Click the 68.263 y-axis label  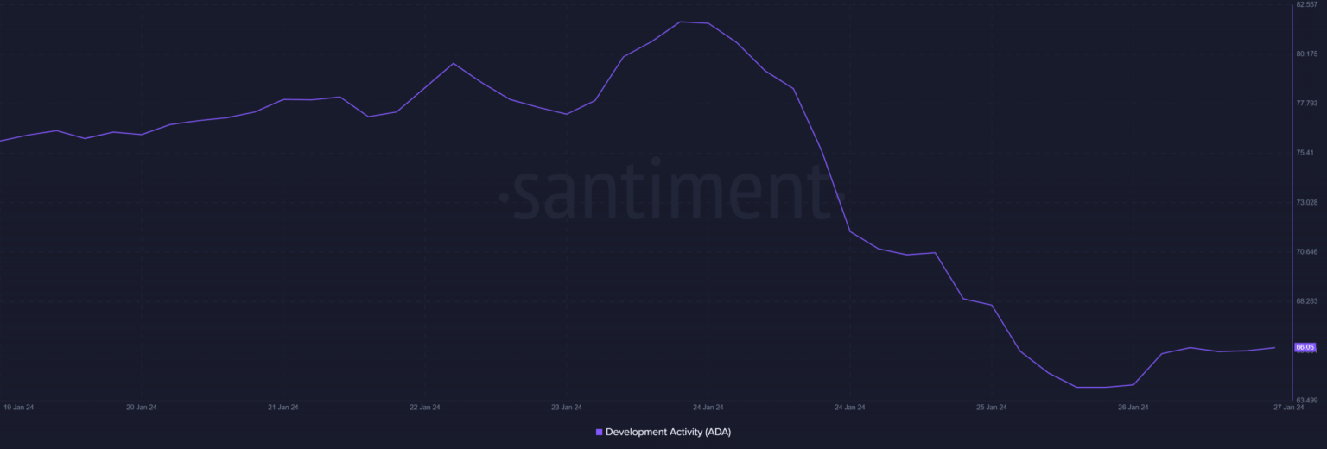[x=1306, y=301]
